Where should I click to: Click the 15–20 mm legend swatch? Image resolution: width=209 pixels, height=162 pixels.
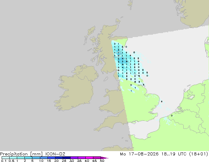[51, 158]
